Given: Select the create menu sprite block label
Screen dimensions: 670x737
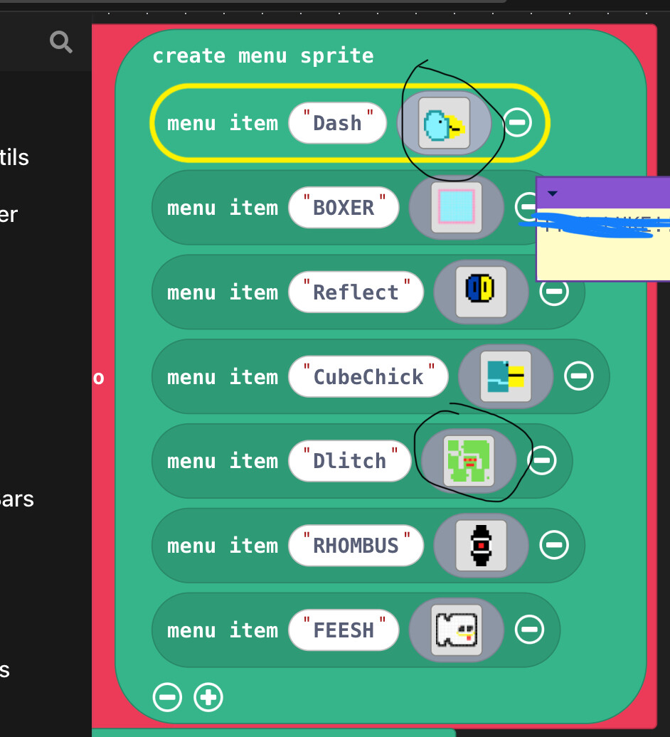Looking at the screenshot, I should pos(263,56).
